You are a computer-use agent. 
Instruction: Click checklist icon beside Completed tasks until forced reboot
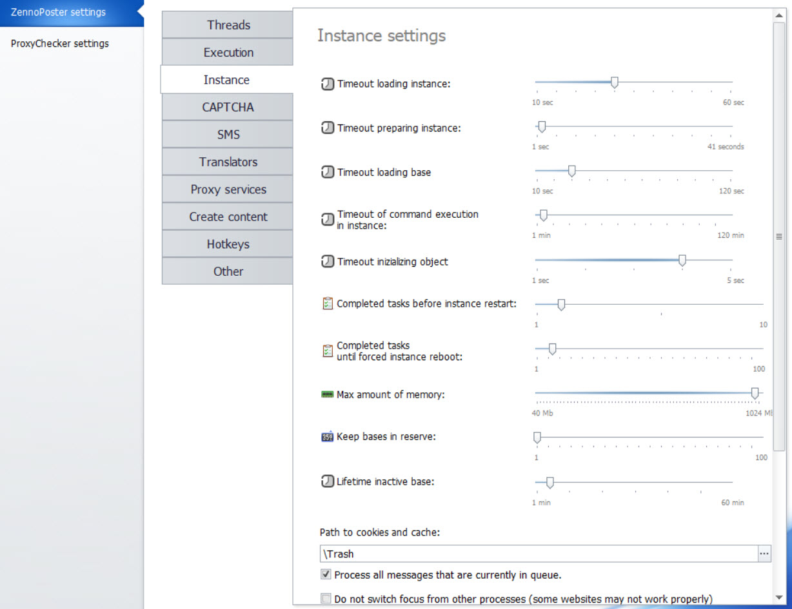click(328, 351)
